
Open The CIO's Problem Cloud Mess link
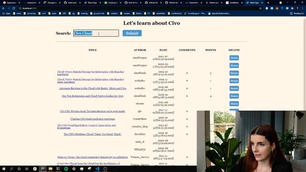pos(93,134)
